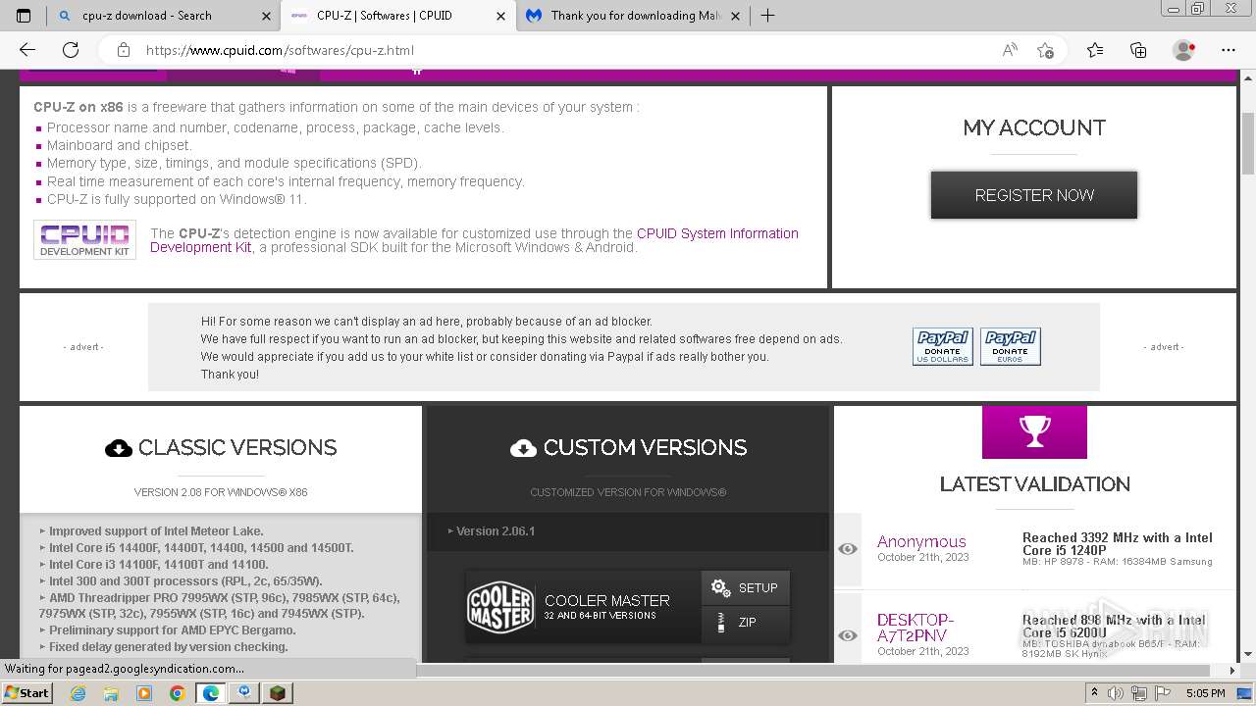Image resolution: width=1256 pixels, height=706 pixels.
Task: Click the scroll down arrow
Action: [1248, 654]
